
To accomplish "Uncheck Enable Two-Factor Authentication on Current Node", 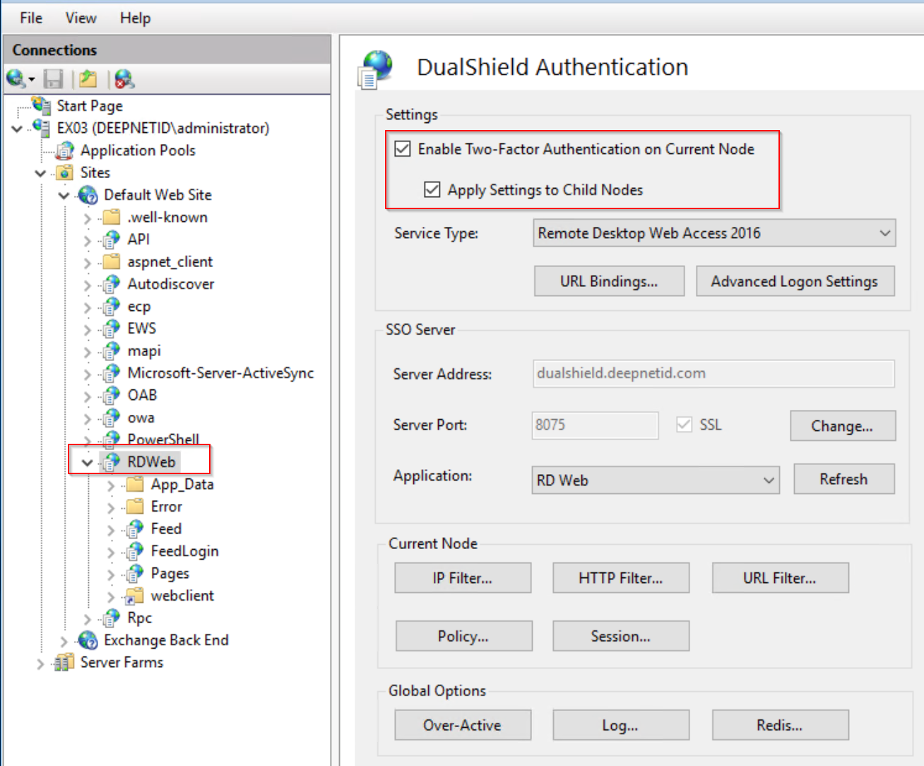I will point(403,149).
